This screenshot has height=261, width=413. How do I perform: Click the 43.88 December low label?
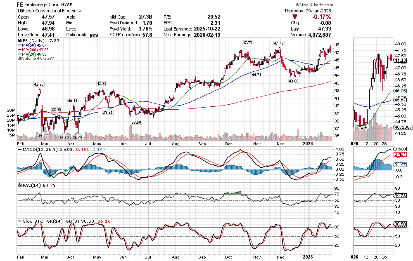(294, 80)
